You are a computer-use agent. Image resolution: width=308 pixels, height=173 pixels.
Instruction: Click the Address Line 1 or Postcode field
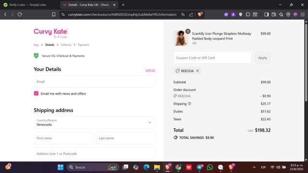[x=94, y=154]
